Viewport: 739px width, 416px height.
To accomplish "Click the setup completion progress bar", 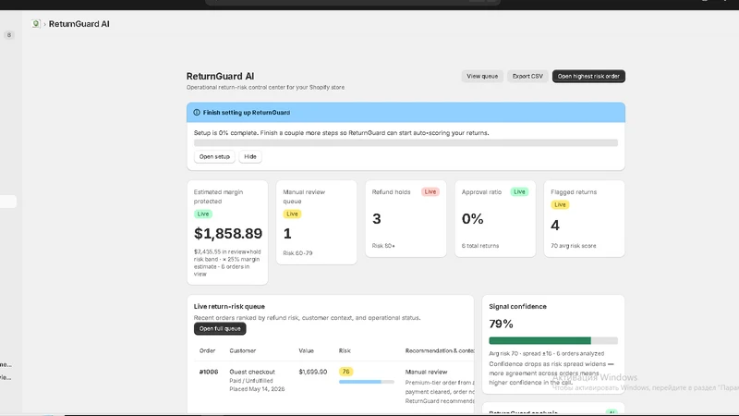I will point(406,143).
